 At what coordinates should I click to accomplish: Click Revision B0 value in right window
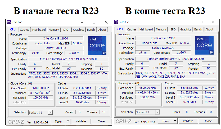click(x=209, y=69)
